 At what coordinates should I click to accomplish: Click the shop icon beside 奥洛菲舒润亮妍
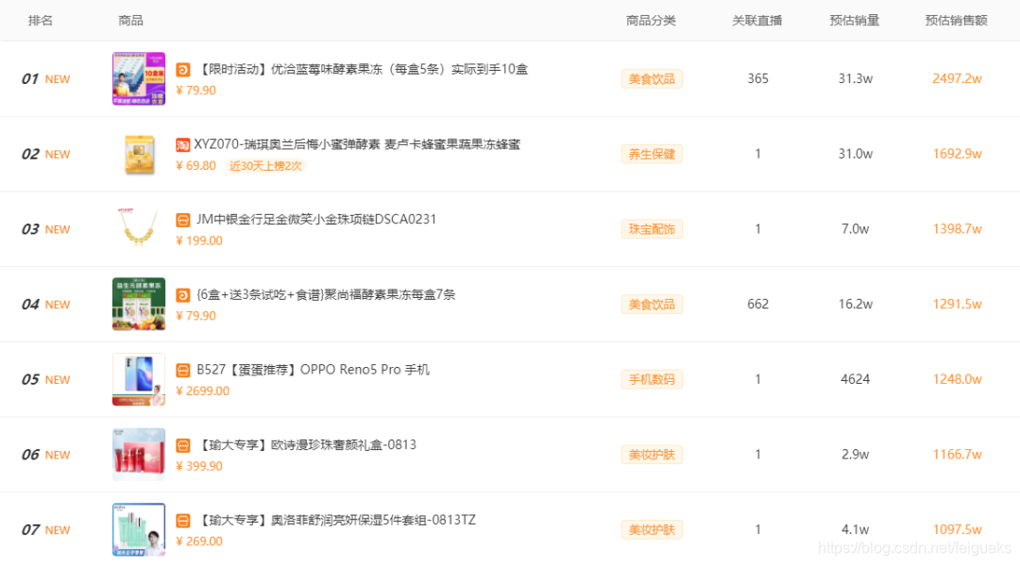tap(183, 521)
